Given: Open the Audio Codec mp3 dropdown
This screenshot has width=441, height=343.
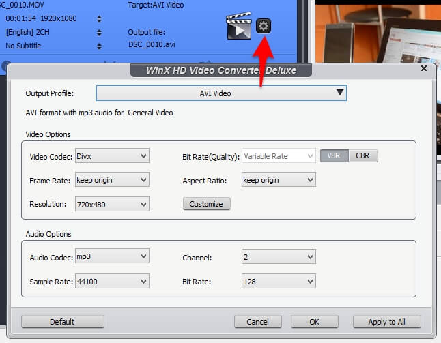Looking at the screenshot, I should coord(112,256).
